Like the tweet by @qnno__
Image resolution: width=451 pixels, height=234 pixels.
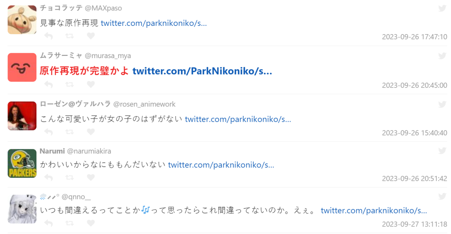pos(91,223)
